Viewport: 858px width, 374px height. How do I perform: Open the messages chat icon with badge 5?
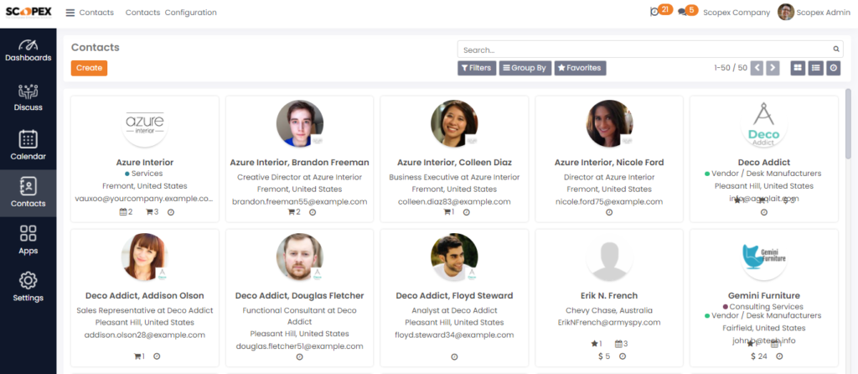pos(683,12)
